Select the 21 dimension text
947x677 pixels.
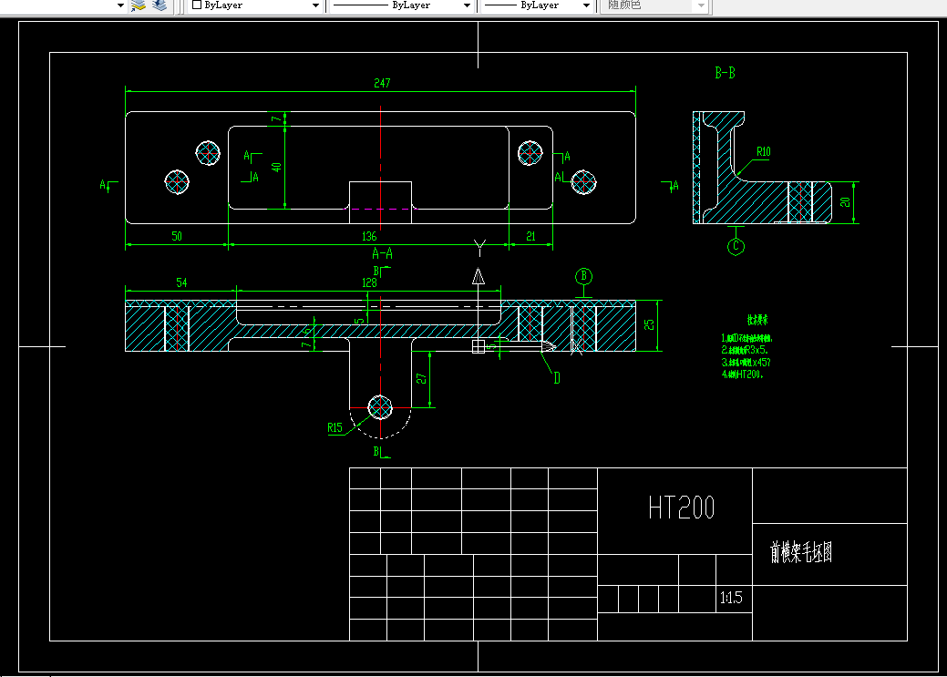530,236
